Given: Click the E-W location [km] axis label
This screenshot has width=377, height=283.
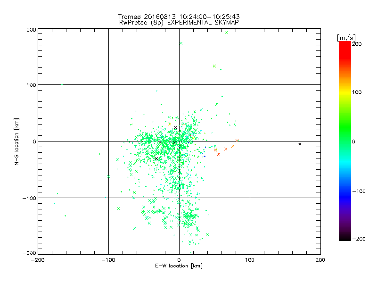Looking at the screenshot, I should (x=179, y=266).
